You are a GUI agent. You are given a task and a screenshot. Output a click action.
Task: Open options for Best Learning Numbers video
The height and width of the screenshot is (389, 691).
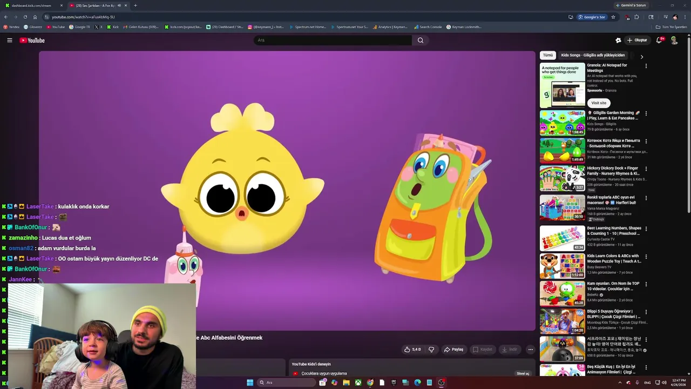646,229
